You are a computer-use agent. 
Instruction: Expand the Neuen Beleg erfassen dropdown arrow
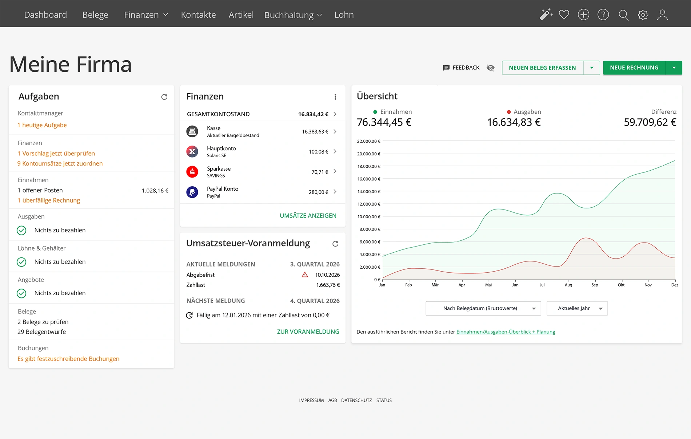pos(592,68)
